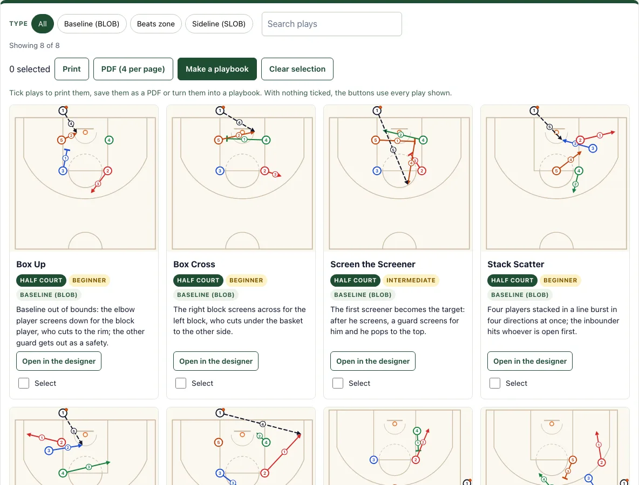Click INTERMEDIATE badge on Screen the Screener
This screenshot has width=639, height=485.
tap(411, 280)
